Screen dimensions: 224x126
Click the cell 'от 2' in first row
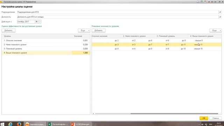point(134,41)
